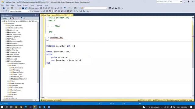Click the New Query toolbar button

[34, 8]
